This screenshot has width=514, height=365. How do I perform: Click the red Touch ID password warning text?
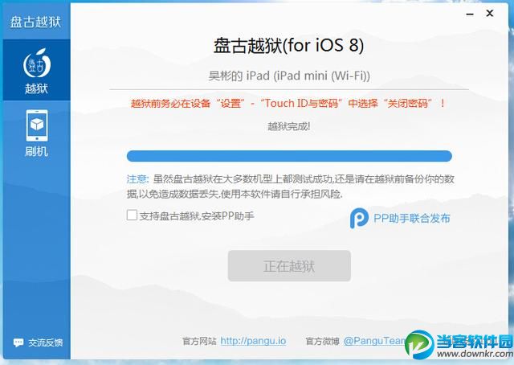[x=288, y=104]
